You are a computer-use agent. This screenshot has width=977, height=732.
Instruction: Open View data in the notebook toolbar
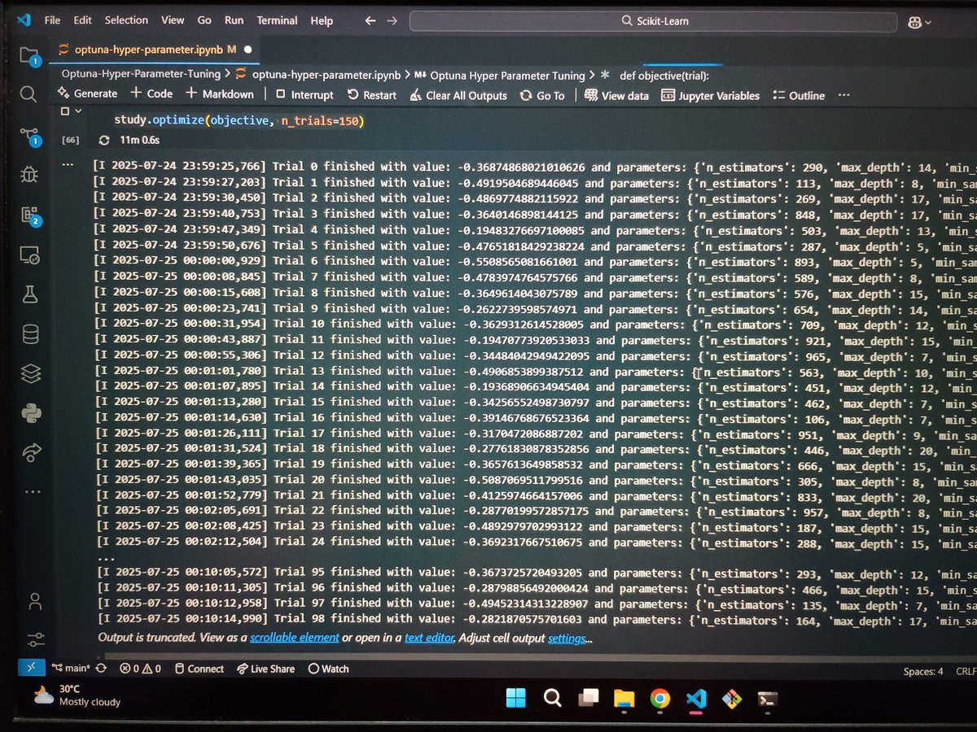(x=616, y=95)
